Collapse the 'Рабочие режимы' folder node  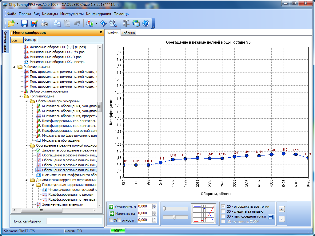point(15,67)
